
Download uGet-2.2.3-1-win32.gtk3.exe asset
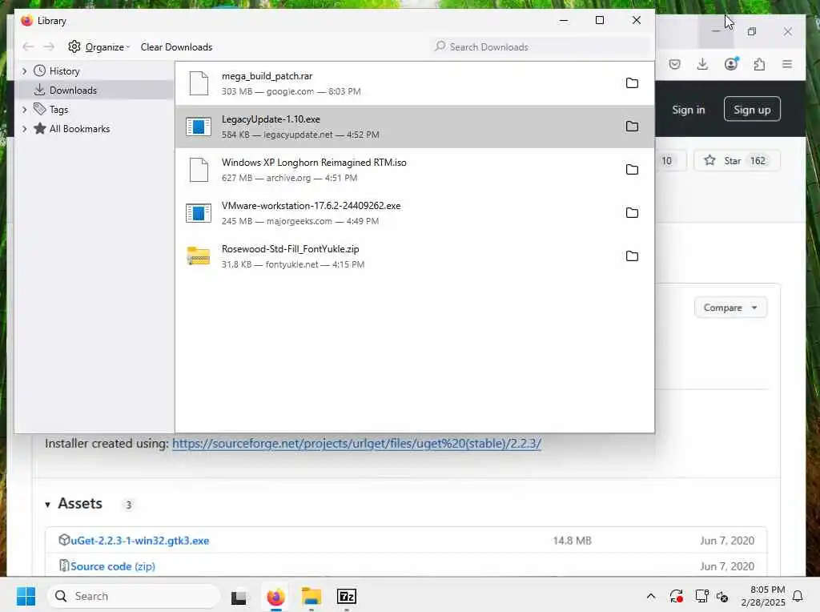139,541
